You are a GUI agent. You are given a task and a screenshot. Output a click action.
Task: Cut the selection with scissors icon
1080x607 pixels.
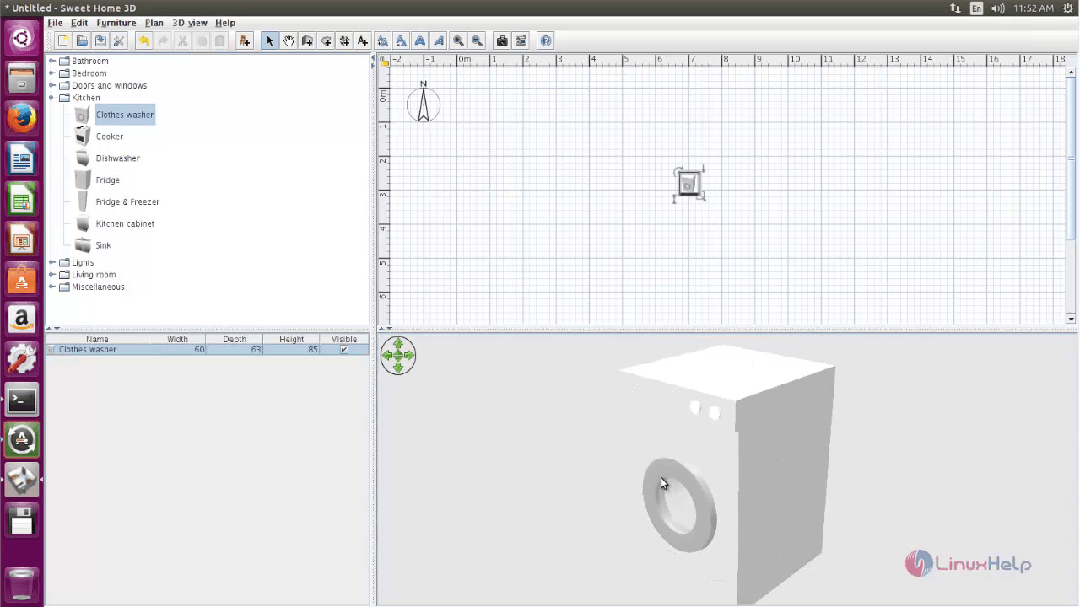pyautogui.click(x=181, y=40)
